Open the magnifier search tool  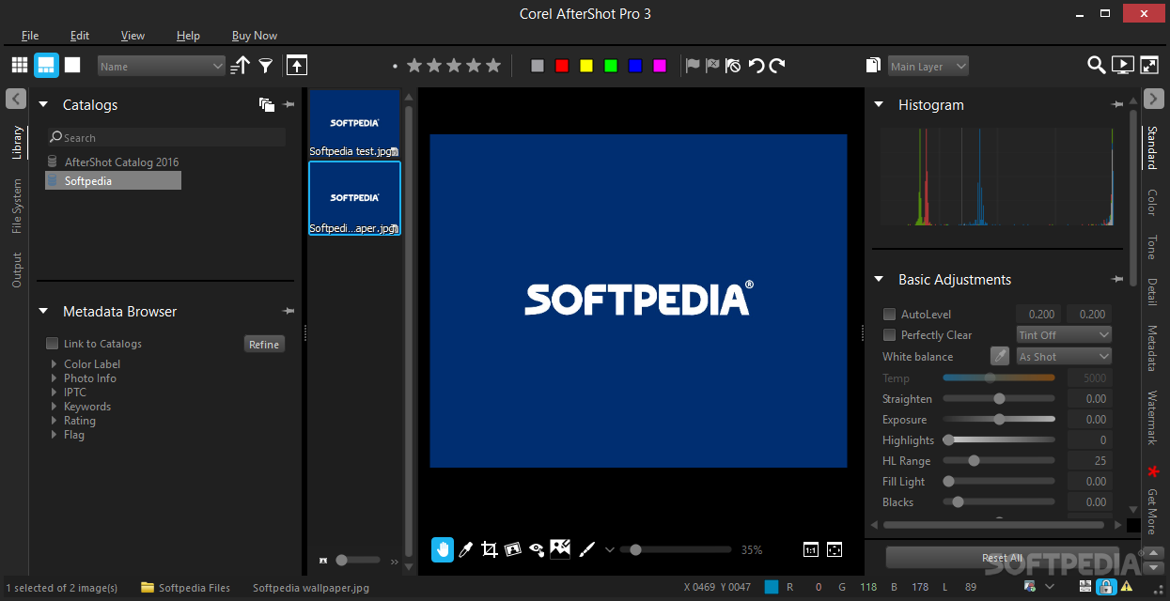coord(1096,65)
